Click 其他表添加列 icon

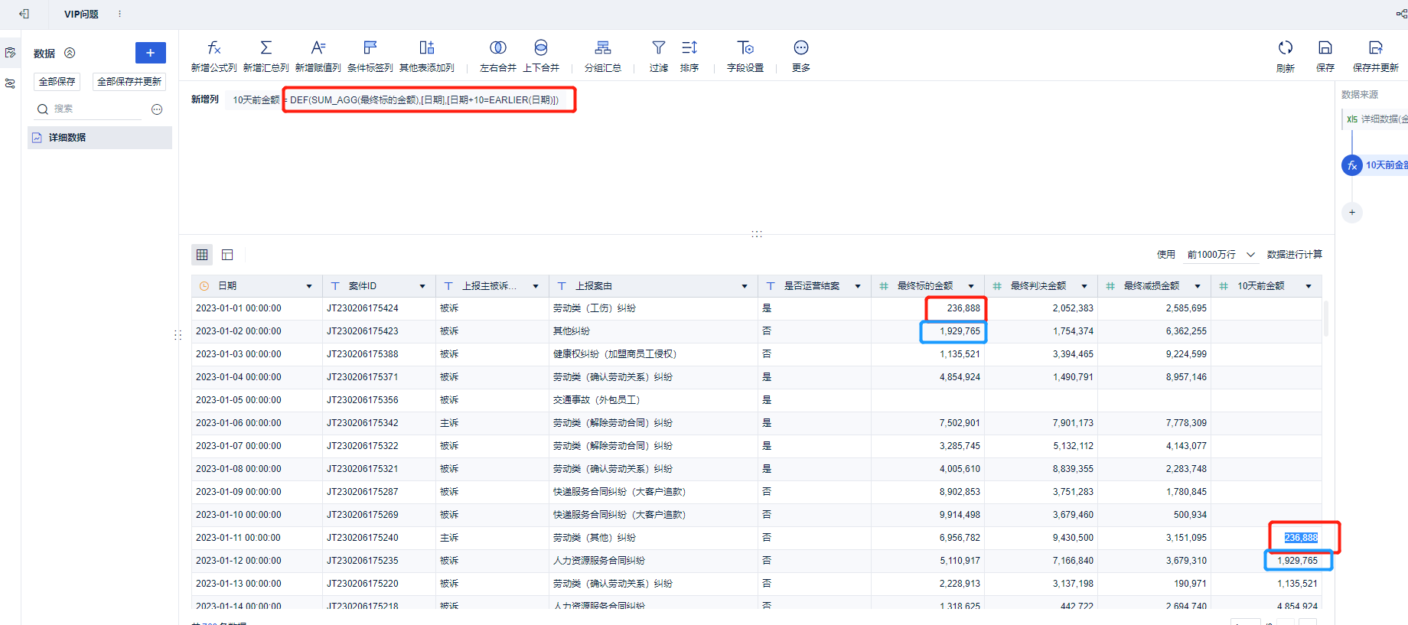[x=427, y=47]
